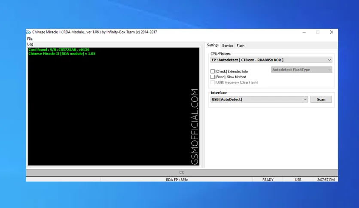Open the CPU/Platform FP Autodetect dropdown

click(271, 60)
